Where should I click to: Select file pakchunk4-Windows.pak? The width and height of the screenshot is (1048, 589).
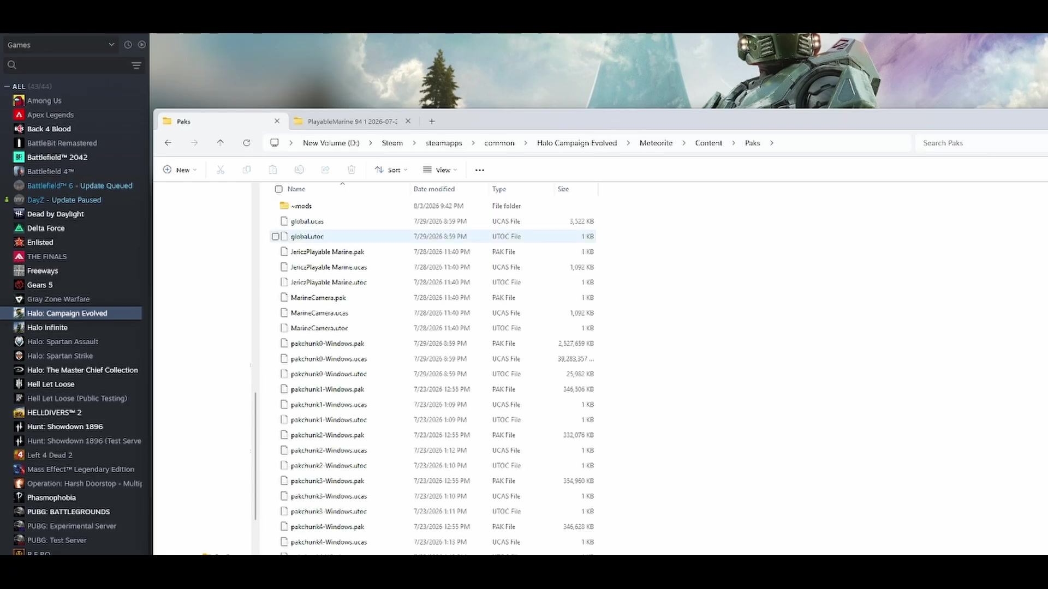tap(327, 526)
